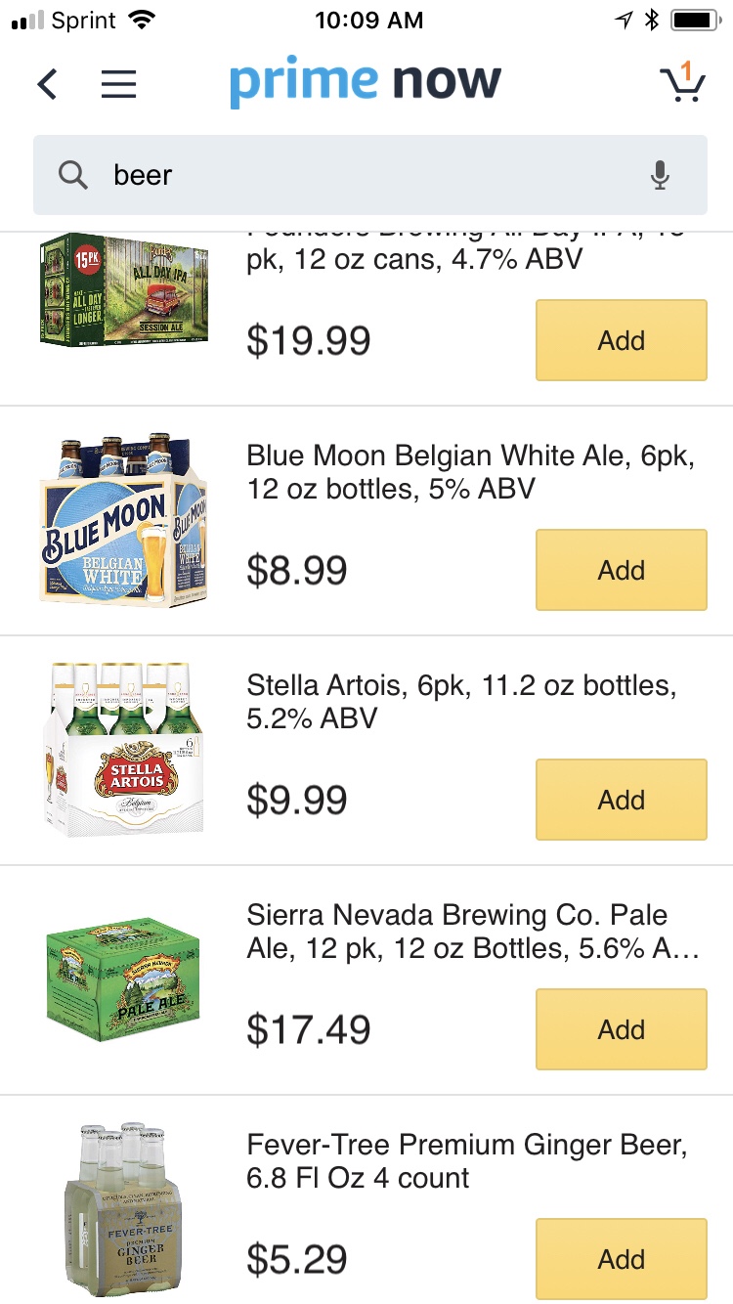Add Blue Moon Belgian White to cart
The image size is (733, 1304).
pos(621,570)
